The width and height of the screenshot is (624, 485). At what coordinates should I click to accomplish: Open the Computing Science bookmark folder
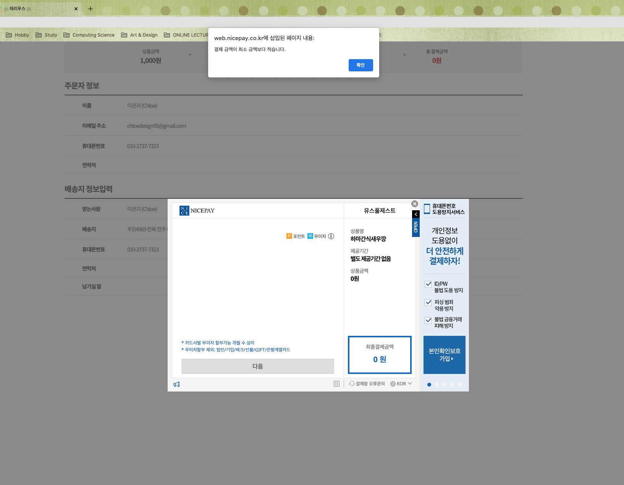tap(89, 35)
